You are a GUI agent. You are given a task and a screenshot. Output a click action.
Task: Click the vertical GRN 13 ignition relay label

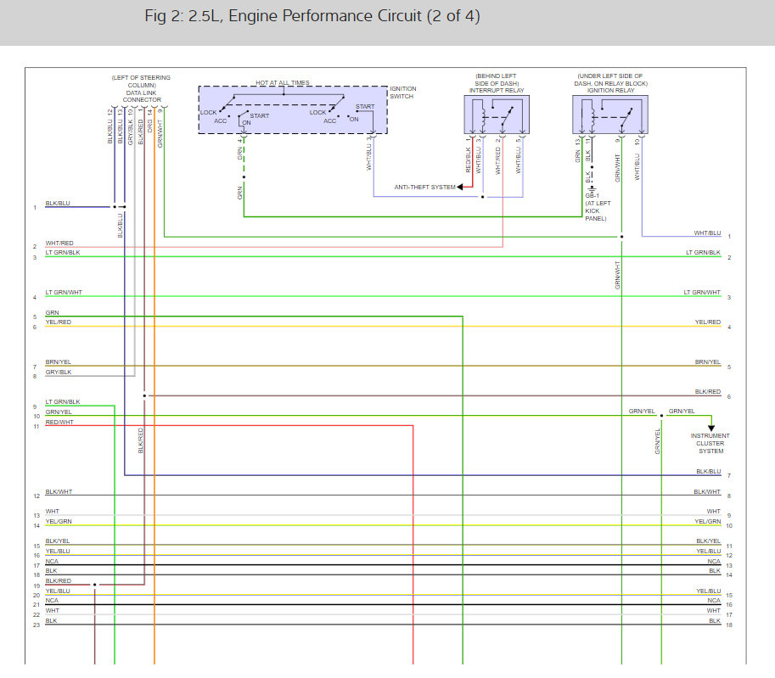577,151
